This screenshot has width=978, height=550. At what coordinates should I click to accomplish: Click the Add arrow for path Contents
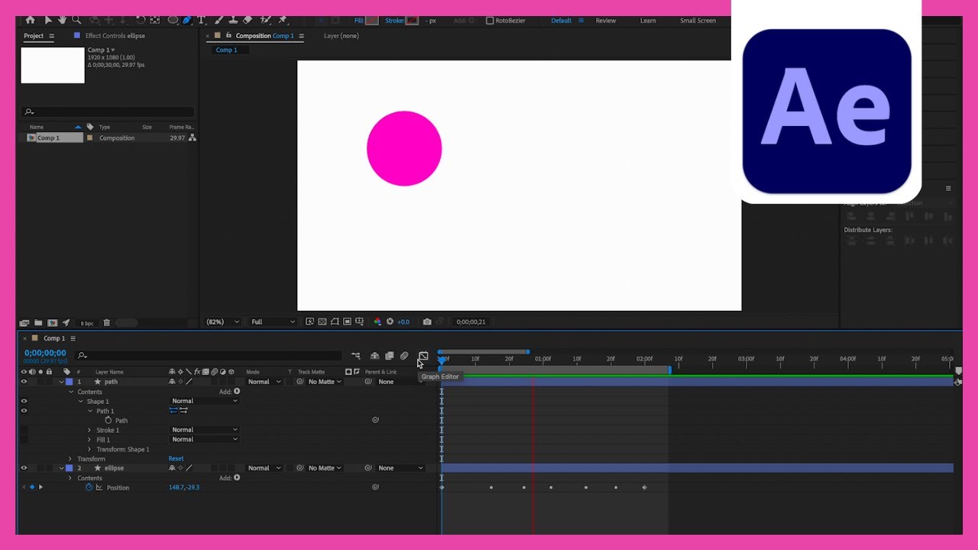click(237, 392)
